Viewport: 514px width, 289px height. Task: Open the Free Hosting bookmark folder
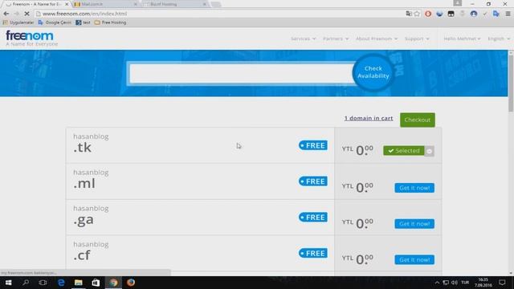[110, 22]
